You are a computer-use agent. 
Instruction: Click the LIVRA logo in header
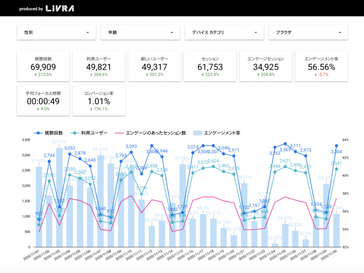point(60,9)
